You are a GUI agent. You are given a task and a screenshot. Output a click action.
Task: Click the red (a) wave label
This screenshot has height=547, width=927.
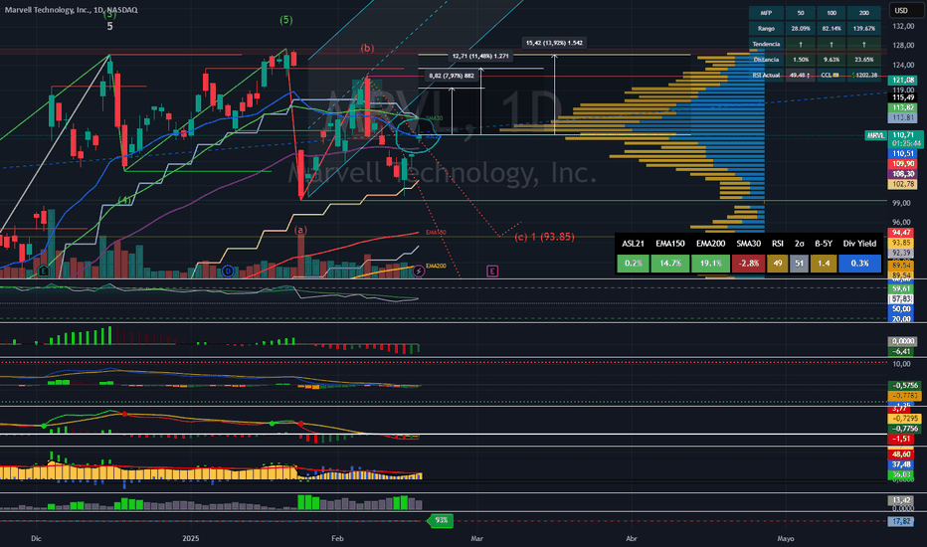[x=300, y=230]
